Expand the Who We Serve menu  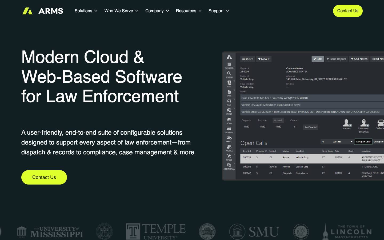click(x=121, y=11)
